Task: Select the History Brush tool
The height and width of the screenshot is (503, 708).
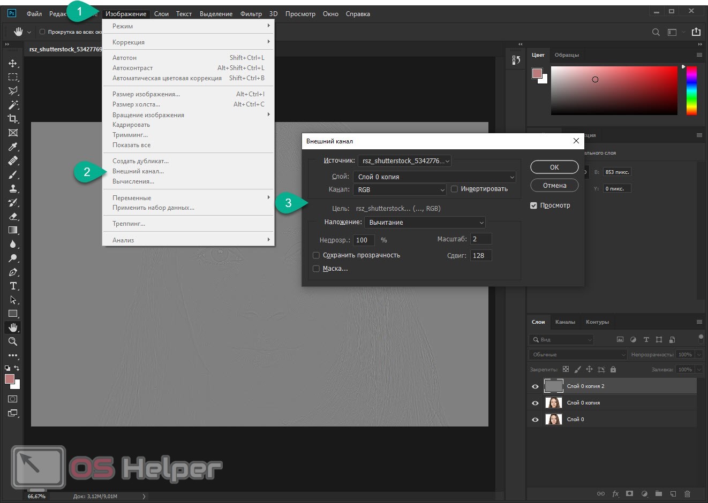Action: [x=13, y=202]
